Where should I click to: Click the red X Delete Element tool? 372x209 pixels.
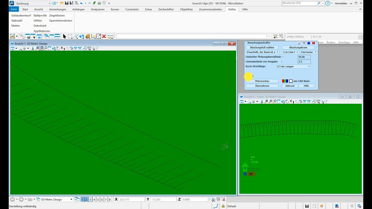tap(104, 36)
